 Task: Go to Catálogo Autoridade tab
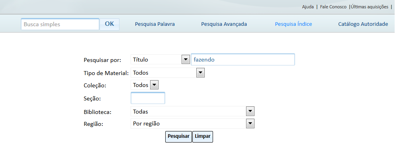coord(363,24)
